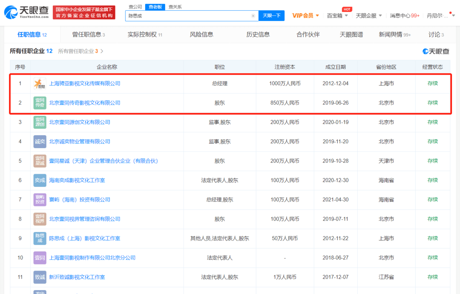Screen dimensions: 460x294
Task: Click the 850万人民币 capital cell
Action: click(285, 103)
